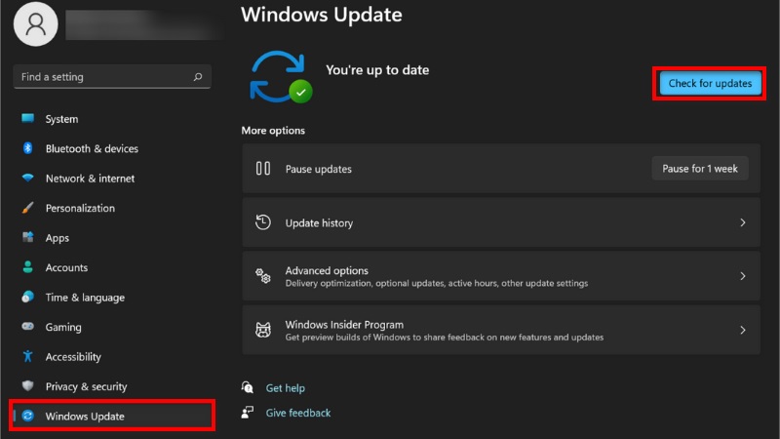Click the Update history clock icon
The width and height of the screenshot is (780, 439).
[263, 222]
